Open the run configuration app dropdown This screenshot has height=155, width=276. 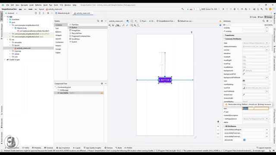point(191,9)
